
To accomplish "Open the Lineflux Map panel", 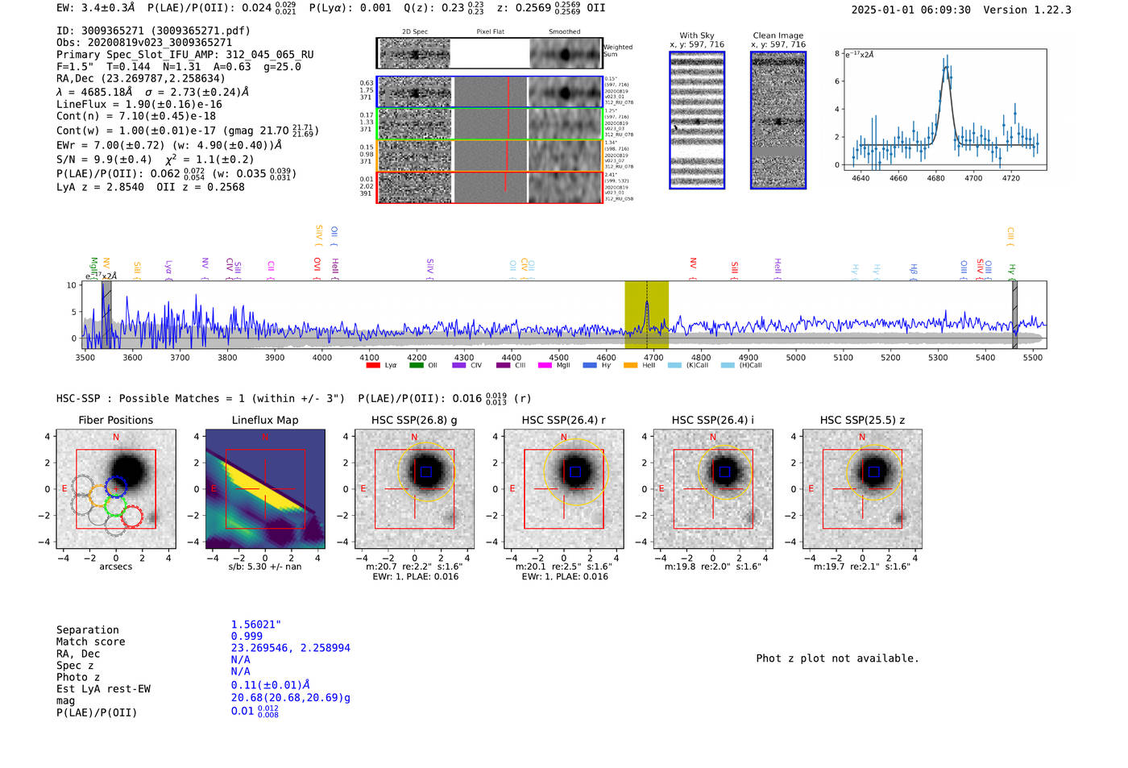I will pos(265,489).
